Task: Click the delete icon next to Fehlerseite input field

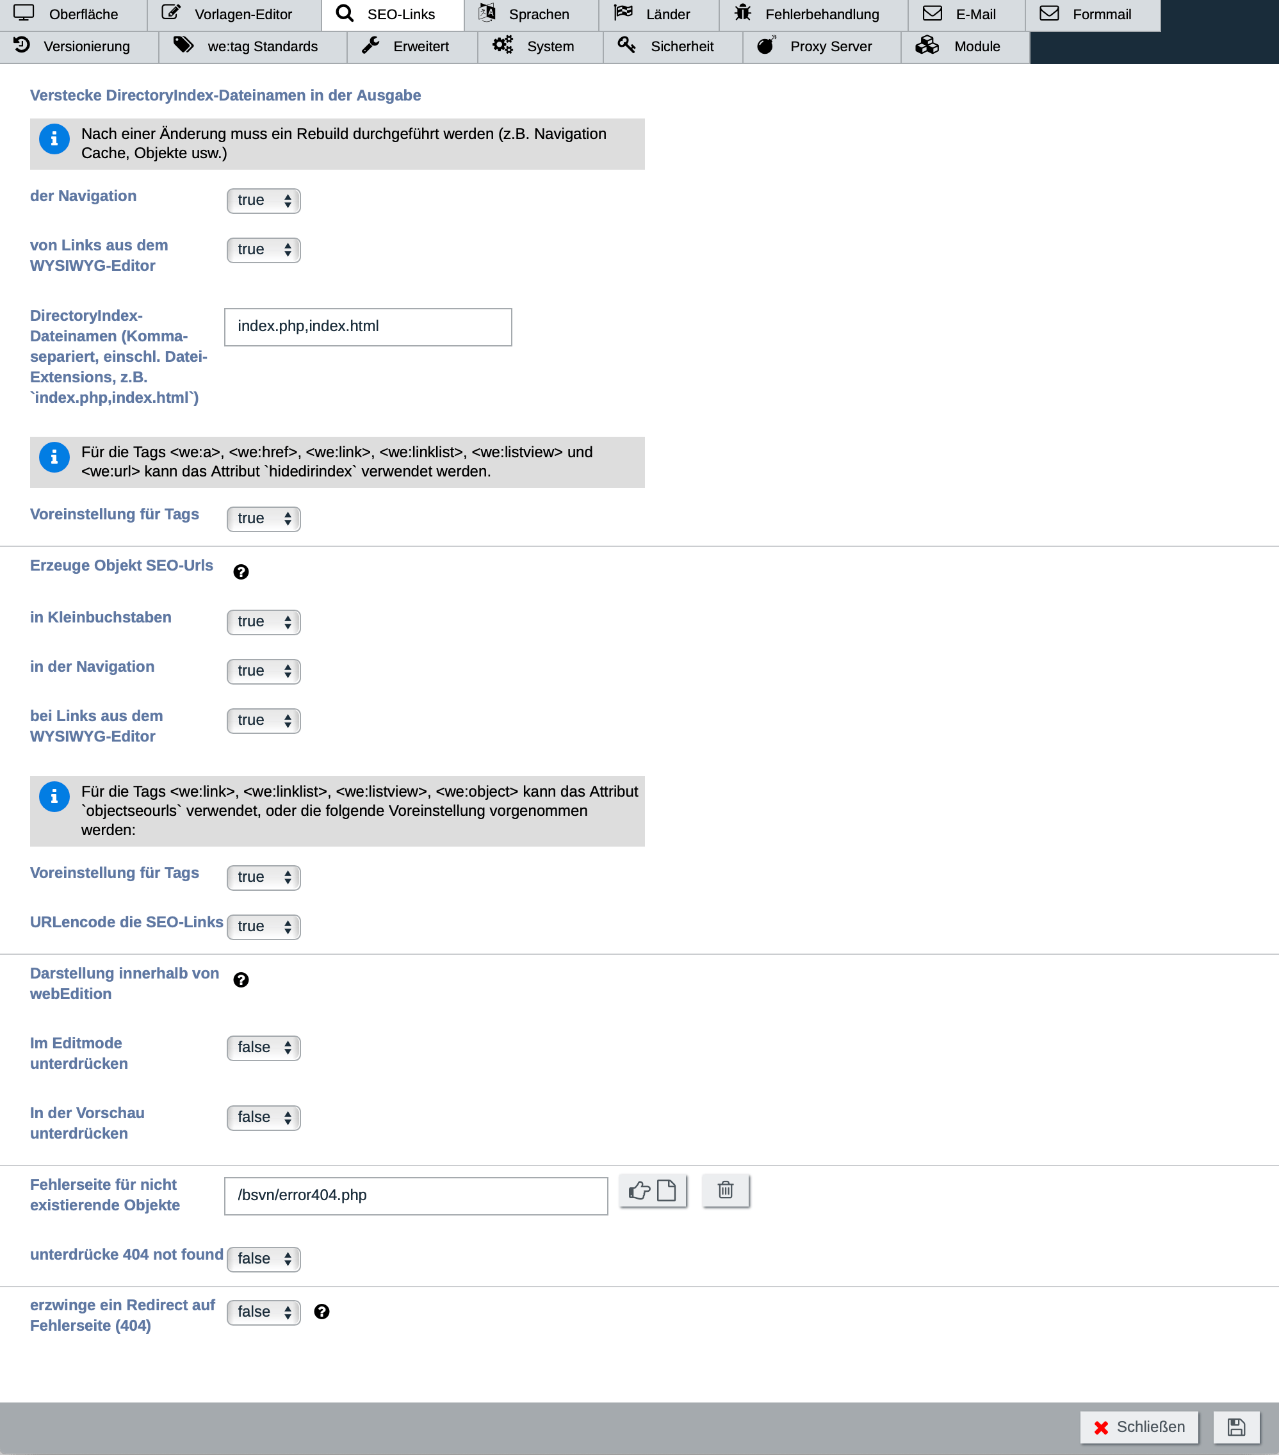Action: [725, 1191]
